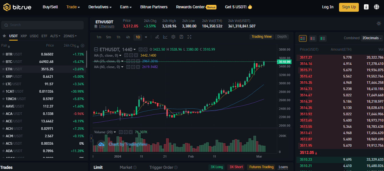Select the drawing pencil tool on the chart
The width and height of the screenshot is (384, 171).
pos(157,37)
